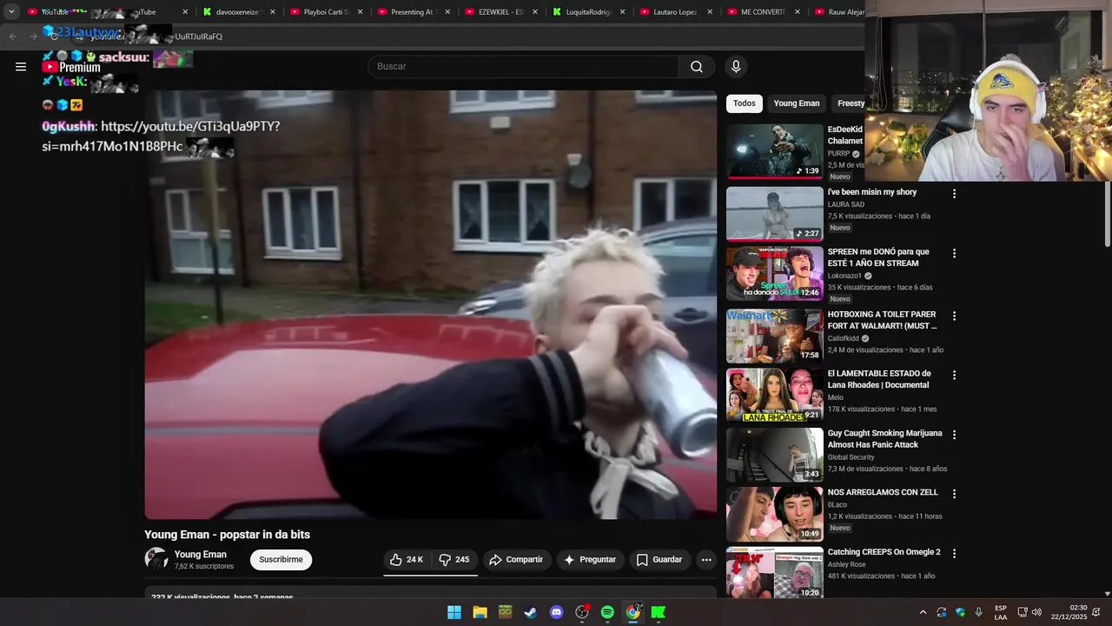Click the tray microphone icon

[x=979, y=612]
